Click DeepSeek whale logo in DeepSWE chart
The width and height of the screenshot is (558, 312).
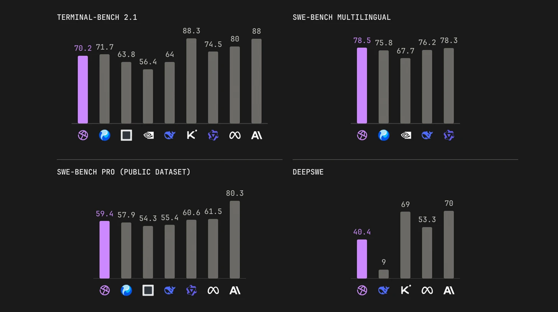point(384,291)
